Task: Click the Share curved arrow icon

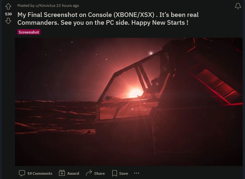Action: 89,173
